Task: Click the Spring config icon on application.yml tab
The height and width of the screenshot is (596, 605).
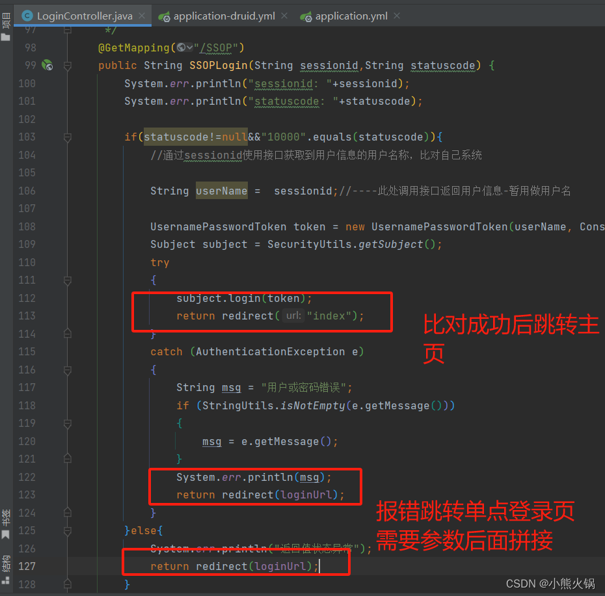Action: pos(306,17)
